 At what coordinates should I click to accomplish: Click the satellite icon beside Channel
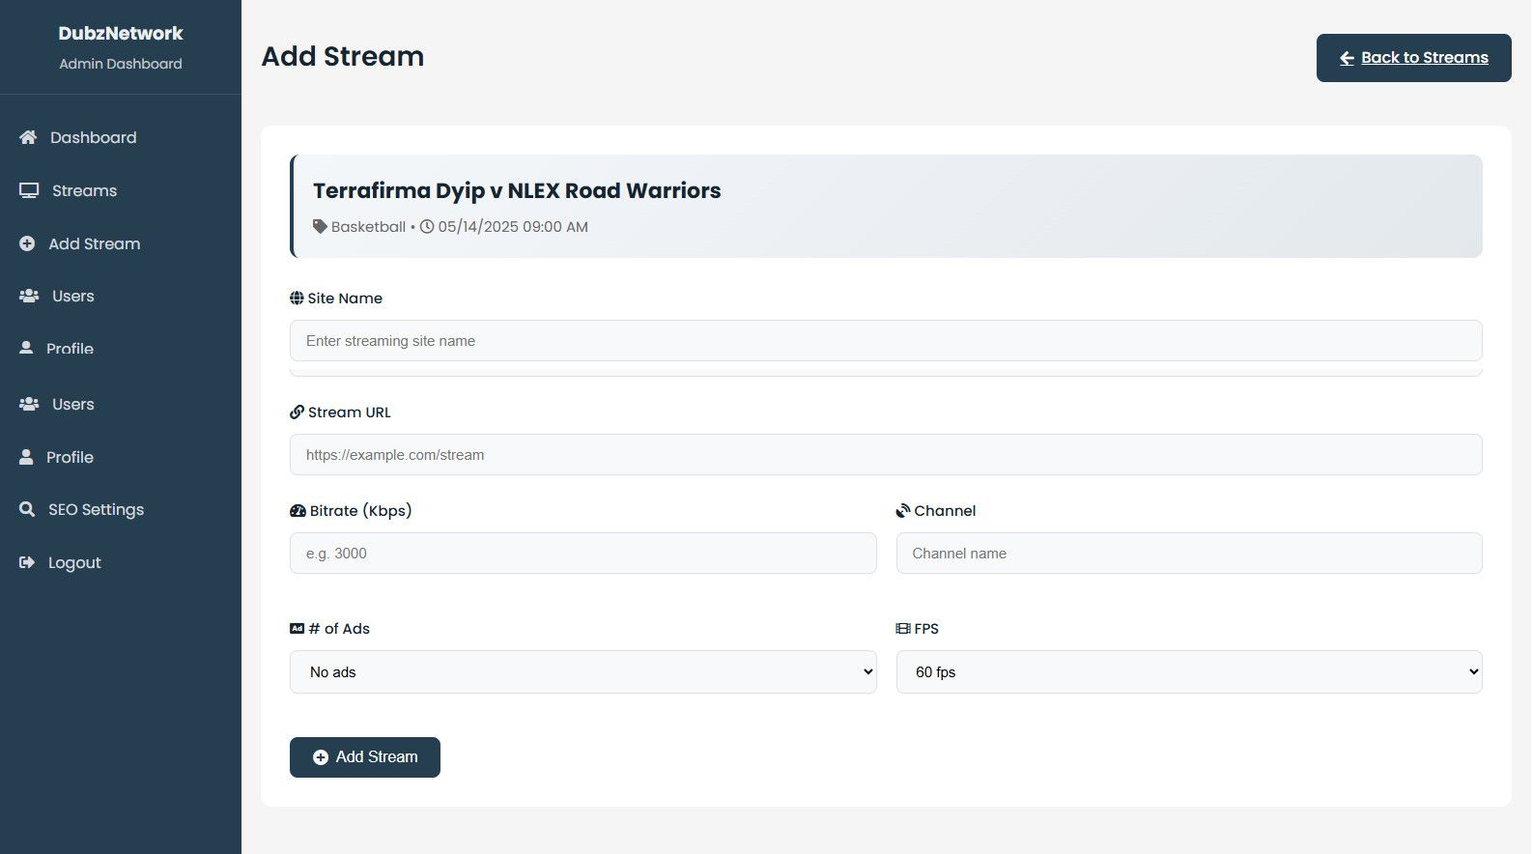[903, 510]
